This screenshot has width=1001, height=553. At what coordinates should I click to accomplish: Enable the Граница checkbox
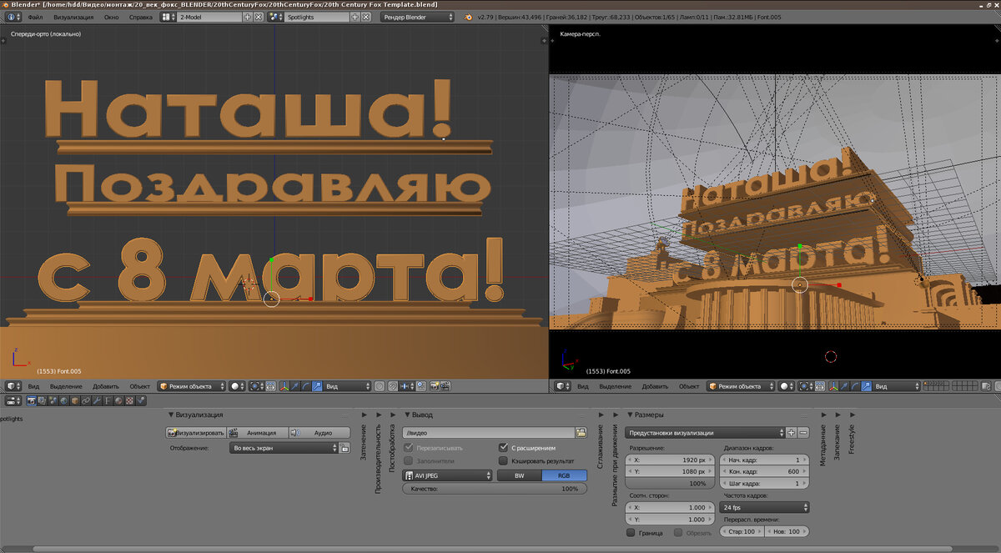click(631, 532)
